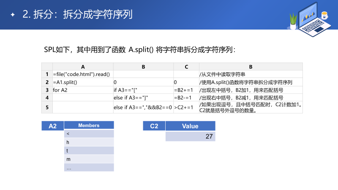Select cell 'for A2'
Screen dimensions: 338x190
(83, 90)
